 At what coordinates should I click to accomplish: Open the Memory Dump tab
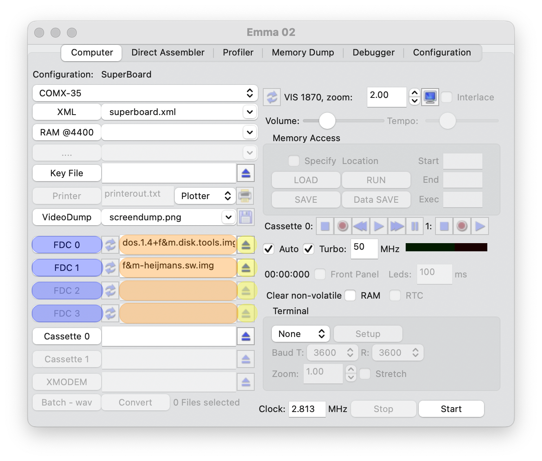click(x=303, y=52)
